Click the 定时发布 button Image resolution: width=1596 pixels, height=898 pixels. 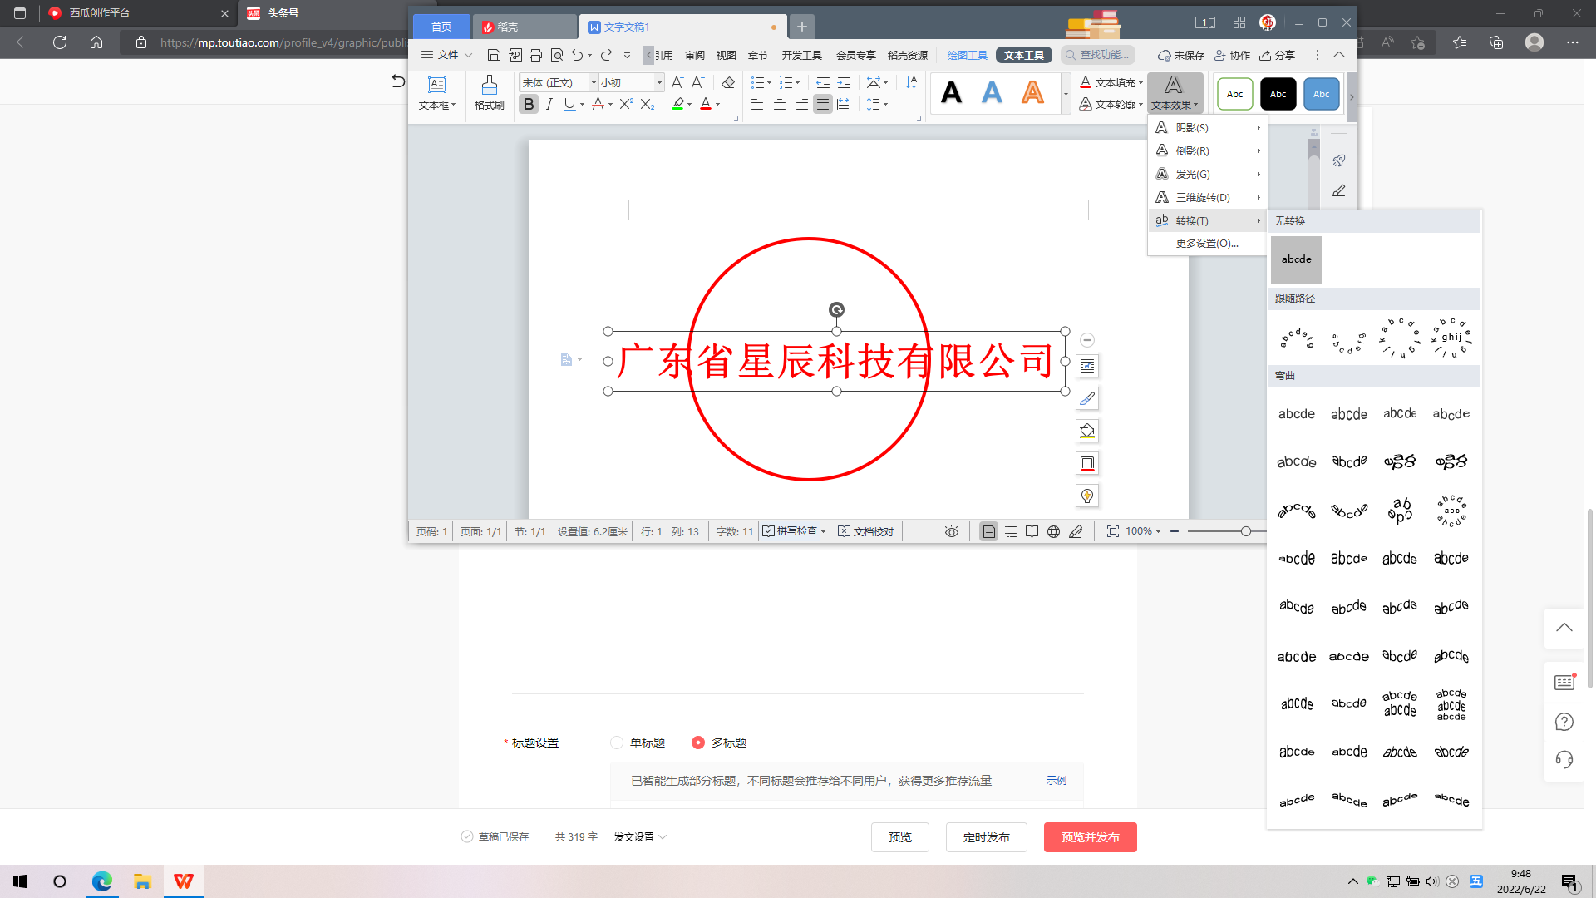[x=986, y=837]
